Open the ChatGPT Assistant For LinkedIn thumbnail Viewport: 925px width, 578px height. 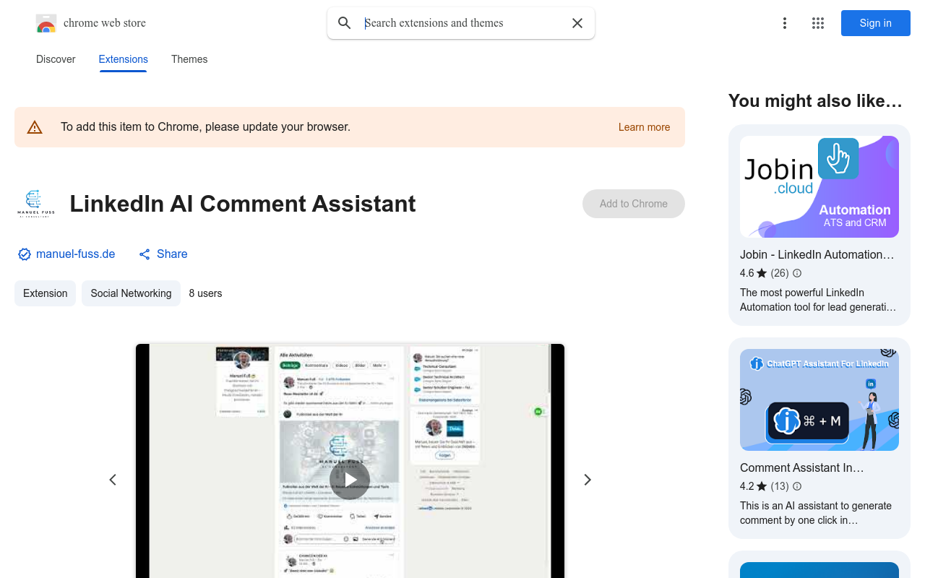(x=819, y=400)
